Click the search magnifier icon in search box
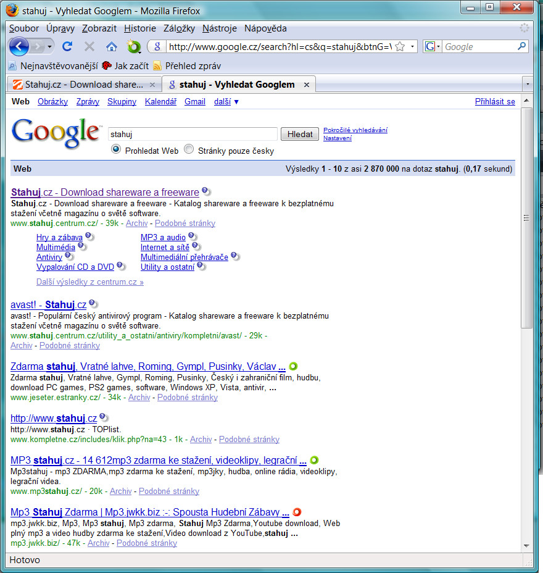Image resolution: width=543 pixels, height=573 pixels. pyautogui.click(x=522, y=46)
